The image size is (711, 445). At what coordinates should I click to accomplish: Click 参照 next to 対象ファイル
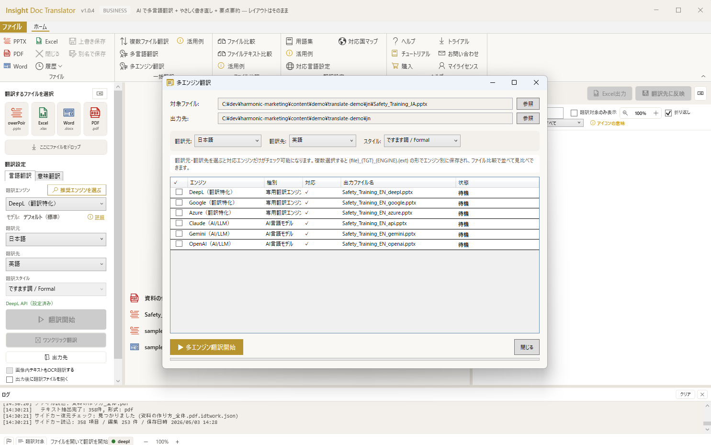(528, 104)
